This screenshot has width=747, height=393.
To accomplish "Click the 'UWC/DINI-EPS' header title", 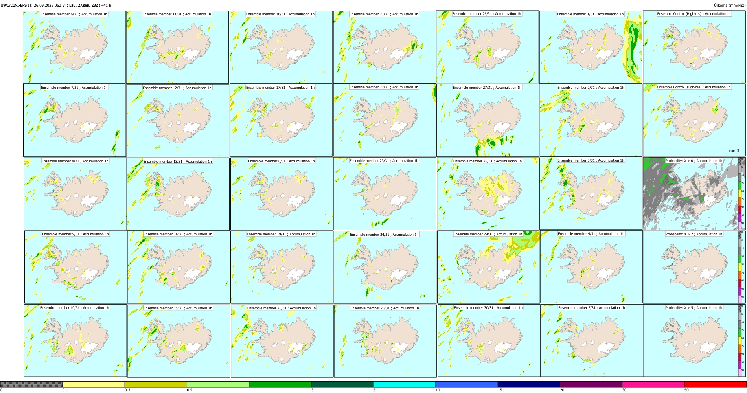I will pyautogui.click(x=14, y=5).
